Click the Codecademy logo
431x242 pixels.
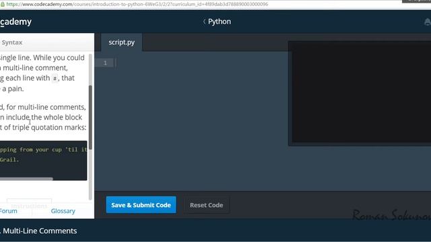click(x=15, y=22)
